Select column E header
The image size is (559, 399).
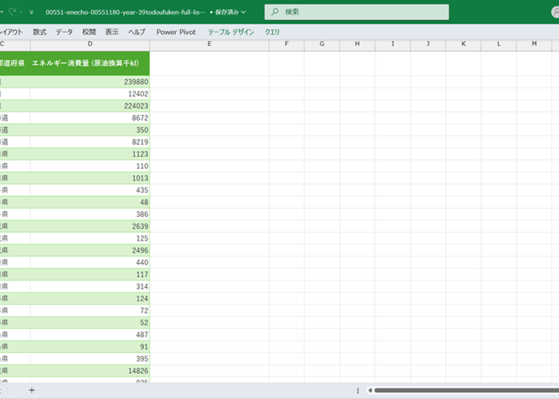(x=209, y=44)
